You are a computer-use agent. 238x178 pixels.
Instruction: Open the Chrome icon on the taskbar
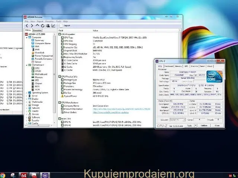(3, 175)
